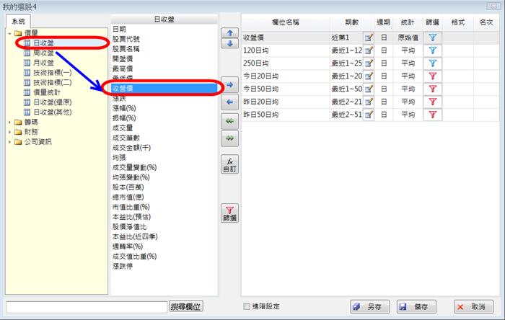
Task: Expand the 公司資訊 folder
Action: [x=9, y=142]
